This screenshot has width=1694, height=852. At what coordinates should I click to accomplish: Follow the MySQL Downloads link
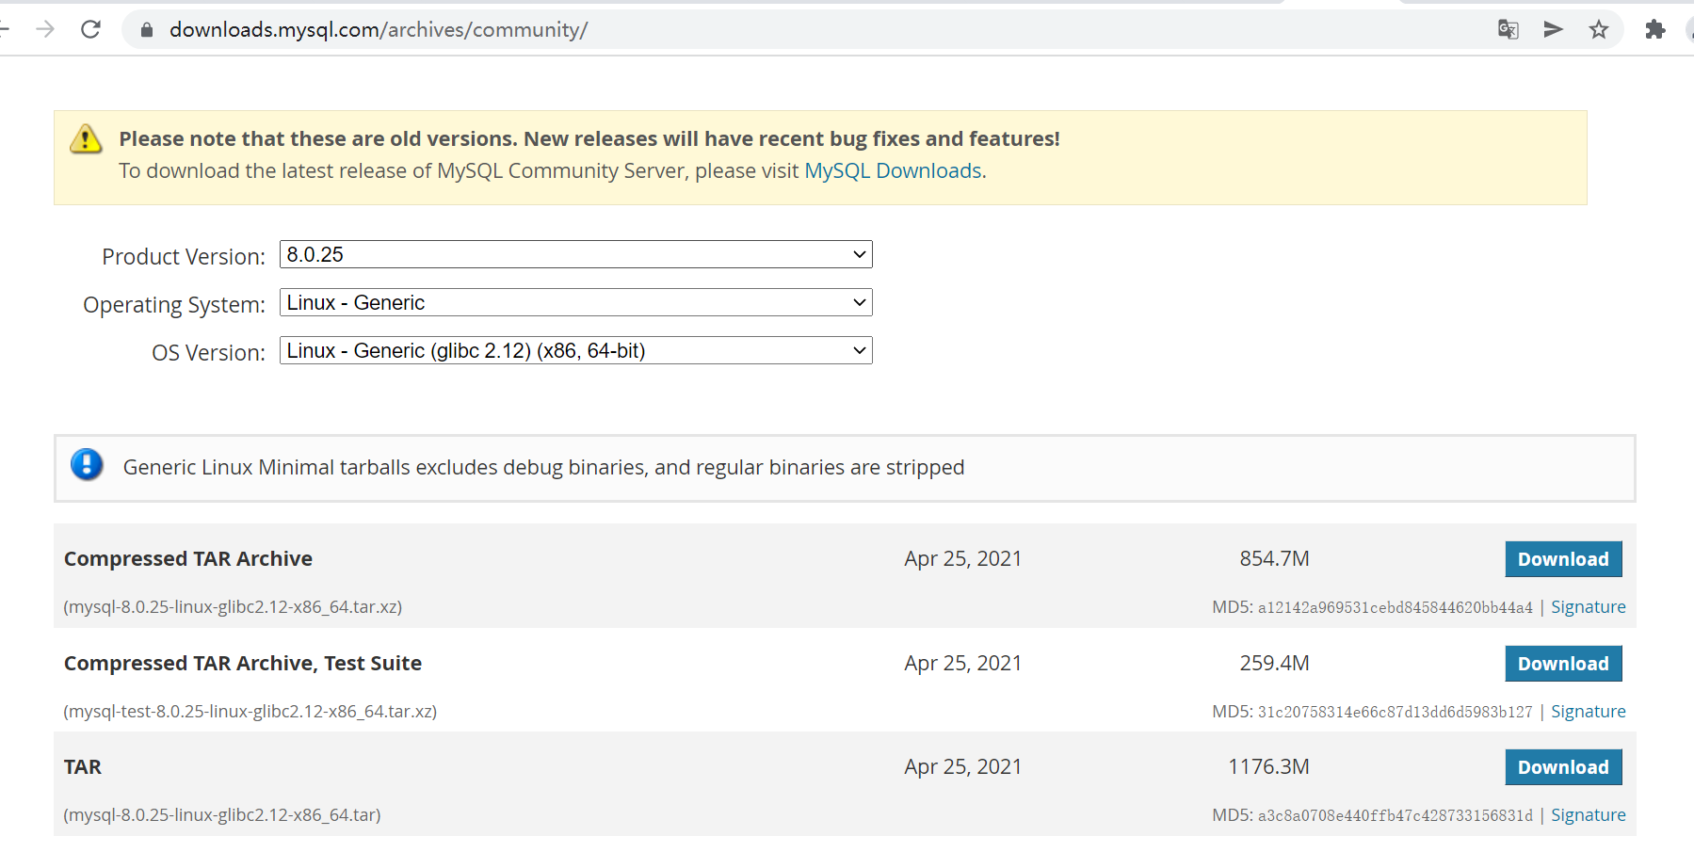coord(893,171)
